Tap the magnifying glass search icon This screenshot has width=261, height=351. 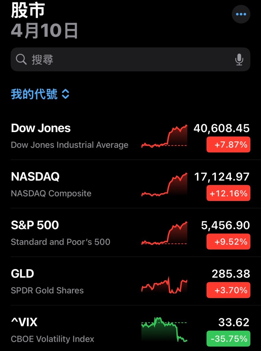click(x=21, y=60)
